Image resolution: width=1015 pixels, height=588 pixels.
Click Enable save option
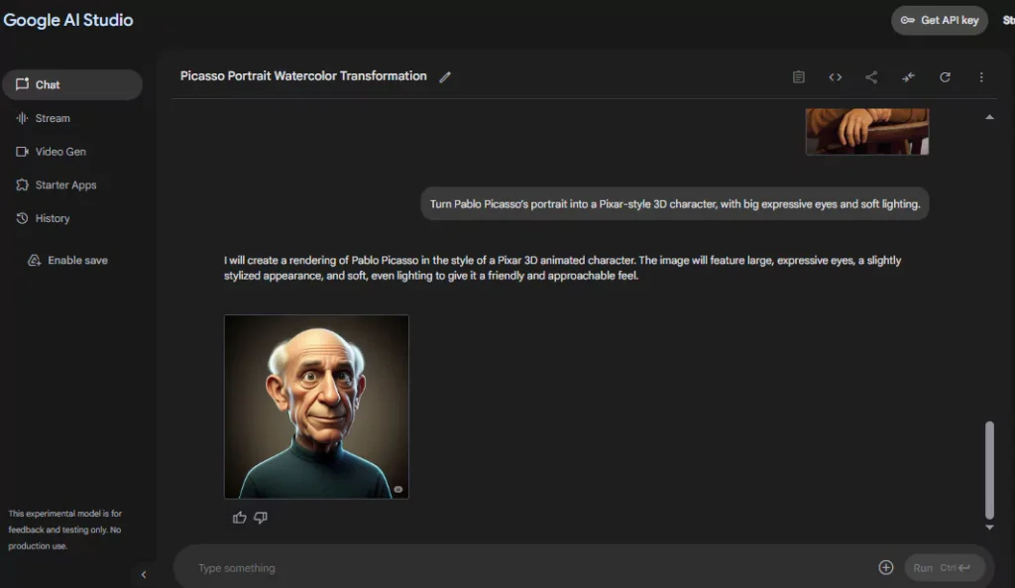68,261
